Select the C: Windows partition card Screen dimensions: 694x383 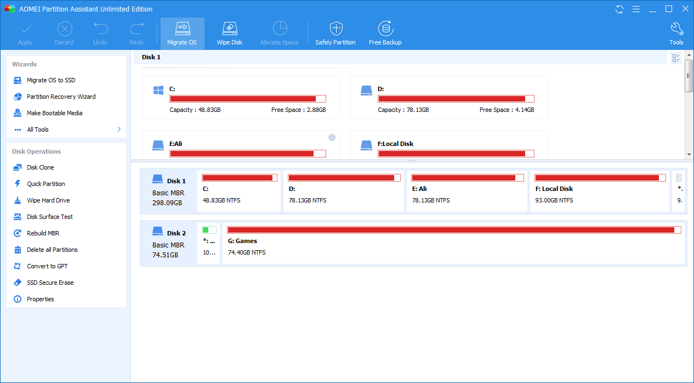[241, 97]
